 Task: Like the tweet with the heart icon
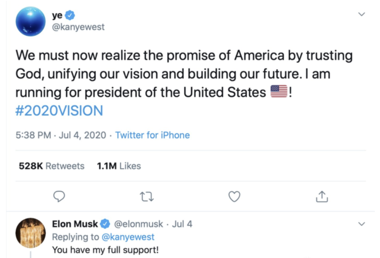(x=234, y=197)
